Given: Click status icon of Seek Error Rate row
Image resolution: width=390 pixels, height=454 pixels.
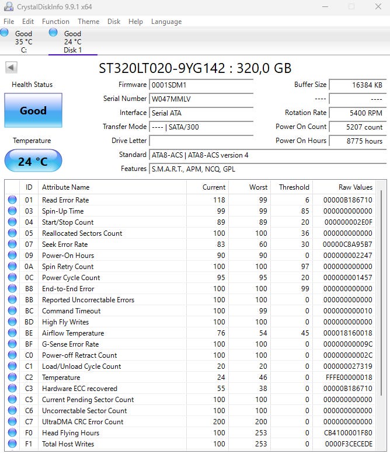Looking at the screenshot, I should pos(12,244).
